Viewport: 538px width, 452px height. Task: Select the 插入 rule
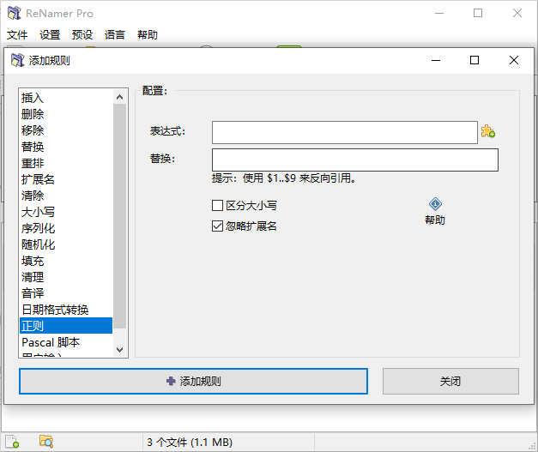coord(66,98)
